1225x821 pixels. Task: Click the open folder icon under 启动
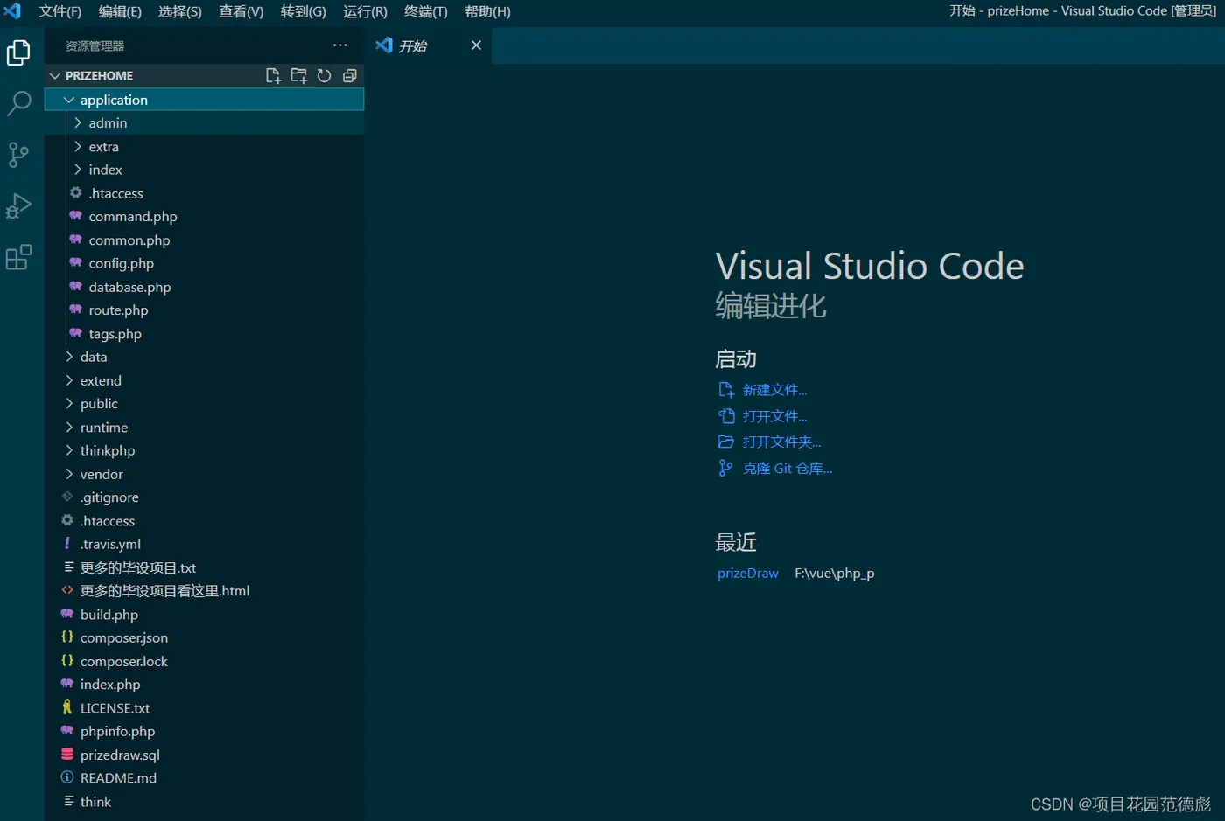pyautogui.click(x=725, y=442)
